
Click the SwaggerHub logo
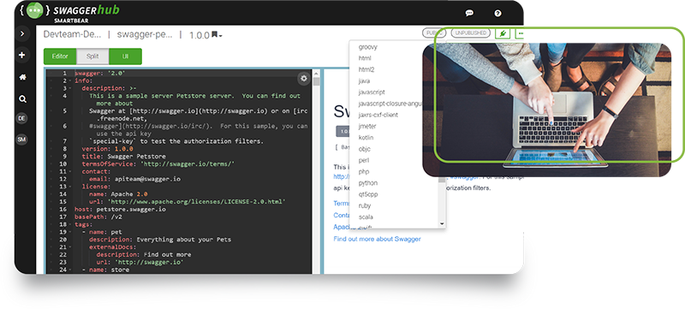point(69,12)
